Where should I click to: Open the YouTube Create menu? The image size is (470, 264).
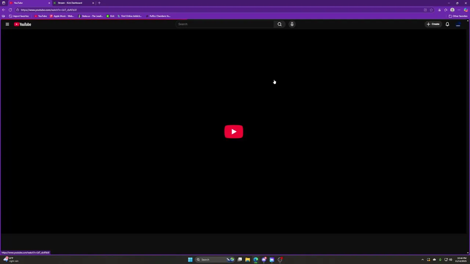pos(433,24)
